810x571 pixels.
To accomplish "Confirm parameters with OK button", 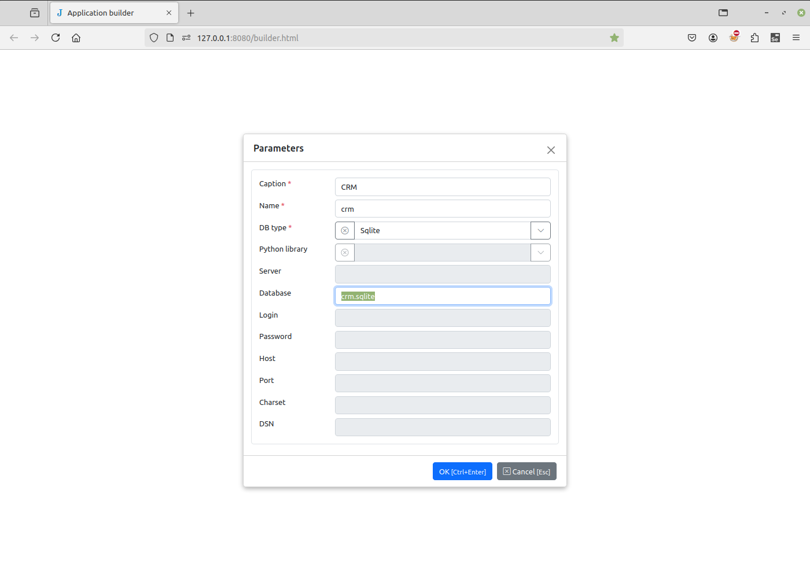I will pos(462,471).
